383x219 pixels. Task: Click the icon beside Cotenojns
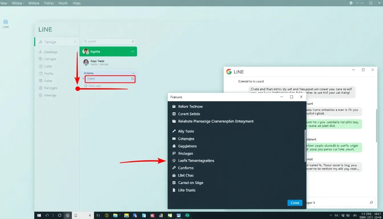click(x=174, y=139)
